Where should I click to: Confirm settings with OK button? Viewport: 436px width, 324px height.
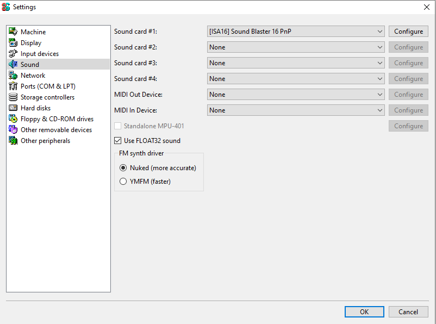pyautogui.click(x=364, y=311)
